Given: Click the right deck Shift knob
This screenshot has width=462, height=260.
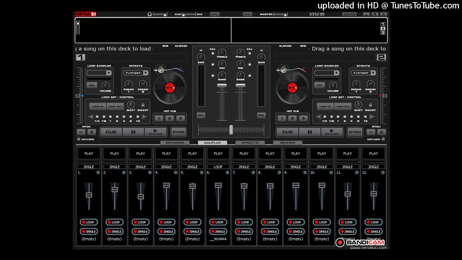Looking at the screenshot, I should coord(358,105).
